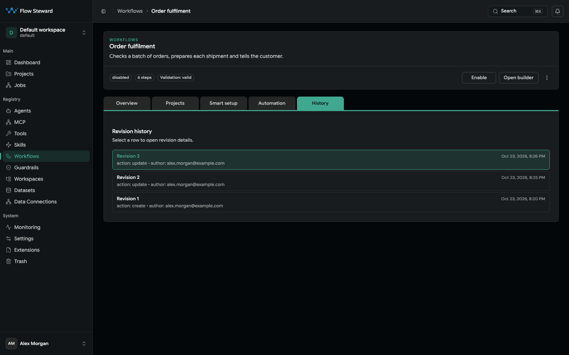Open Settings in the sidebar
The image size is (569, 355).
pos(46,239)
